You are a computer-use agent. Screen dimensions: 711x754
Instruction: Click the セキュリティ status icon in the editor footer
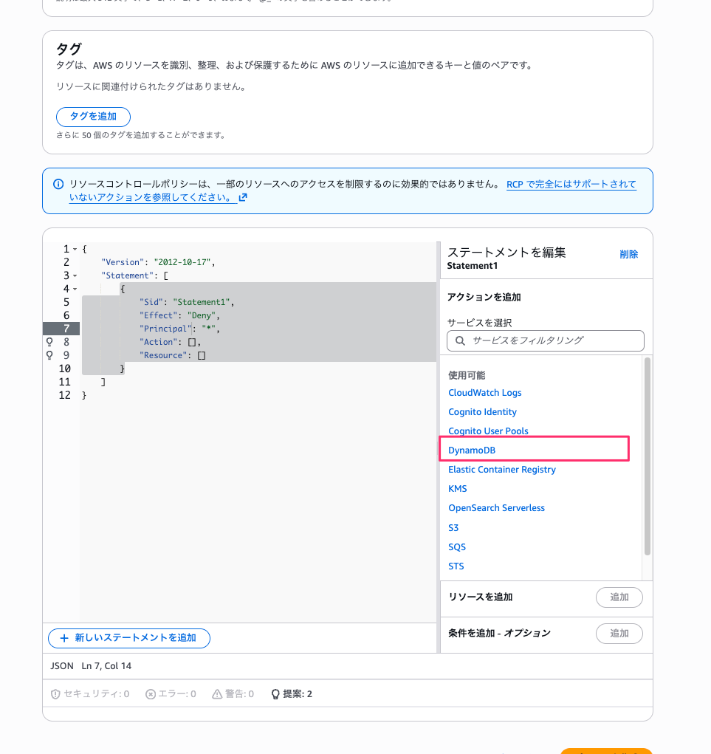[56, 693]
